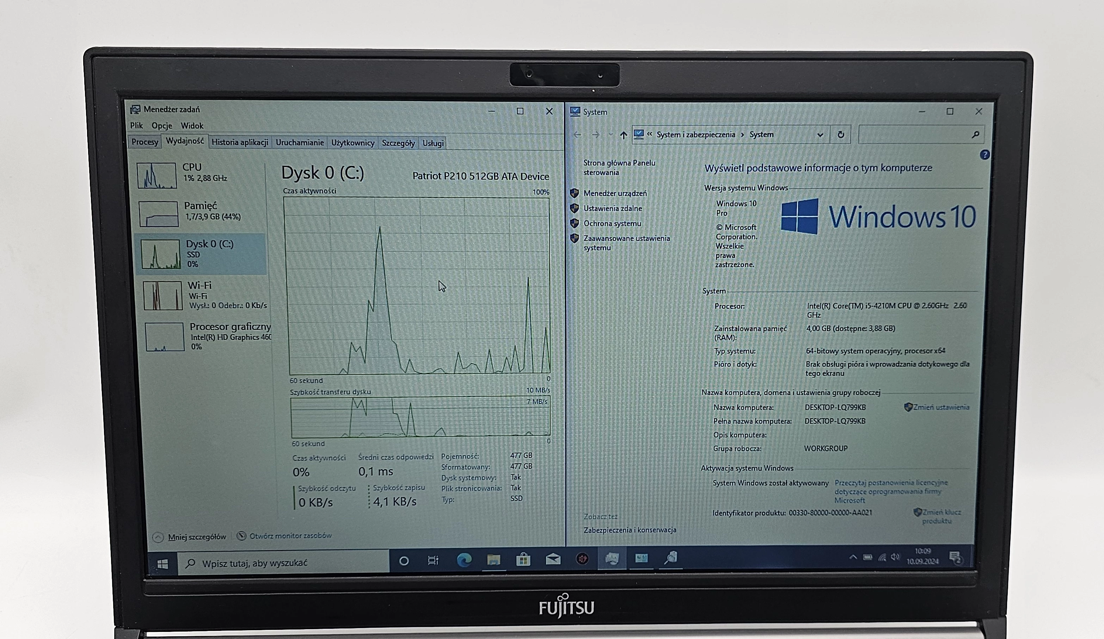The height and width of the screenshot is (639, 1104).
Task: Open the Plik menu in Task Manager
Action: (x=136, y=126)
